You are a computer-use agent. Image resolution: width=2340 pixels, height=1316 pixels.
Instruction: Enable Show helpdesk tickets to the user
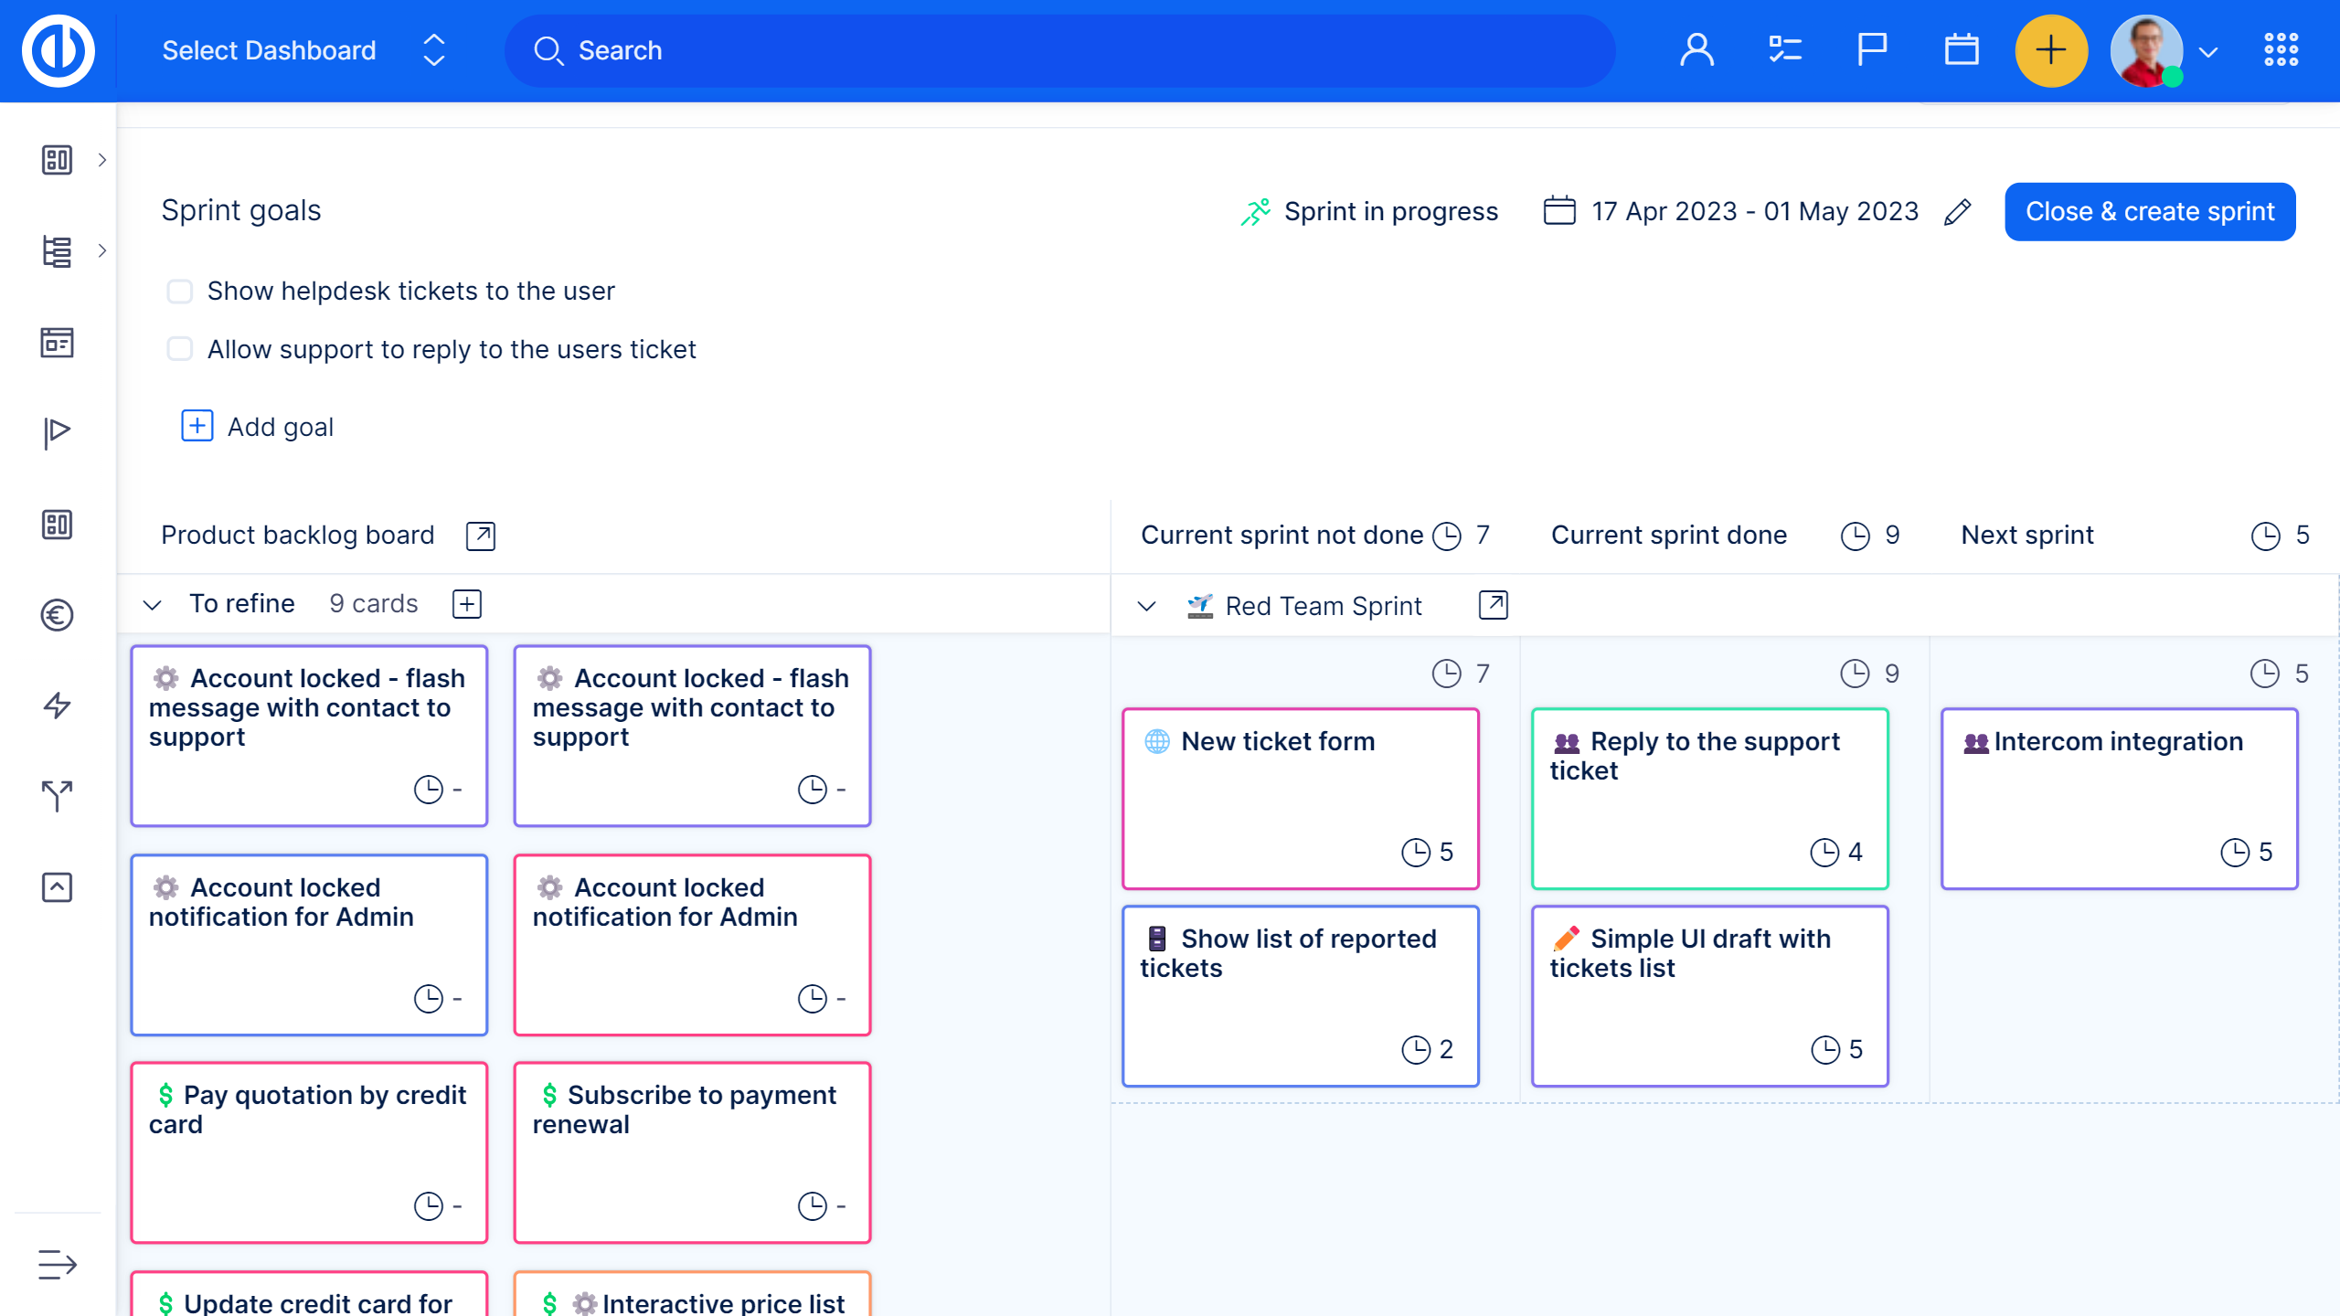point(179,291)
